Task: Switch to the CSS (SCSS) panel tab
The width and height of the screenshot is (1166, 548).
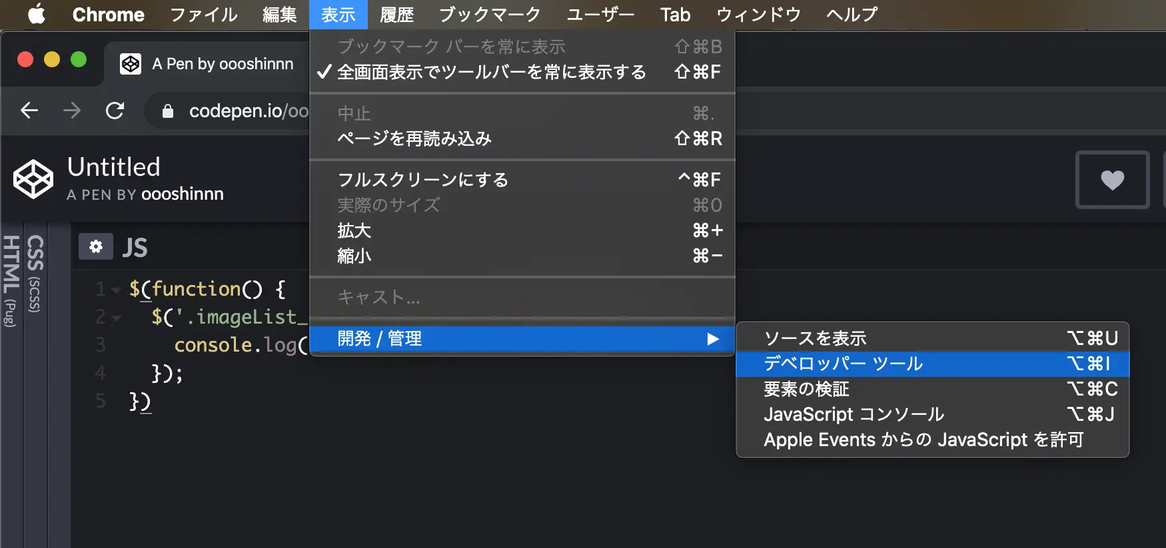Action: pos(35,273)
